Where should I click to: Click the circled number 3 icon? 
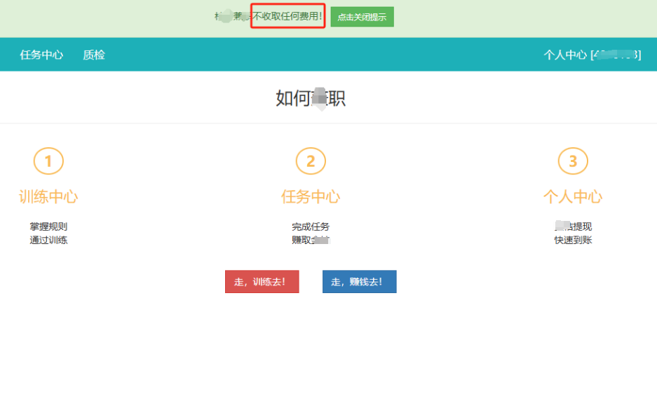[573, 161]
